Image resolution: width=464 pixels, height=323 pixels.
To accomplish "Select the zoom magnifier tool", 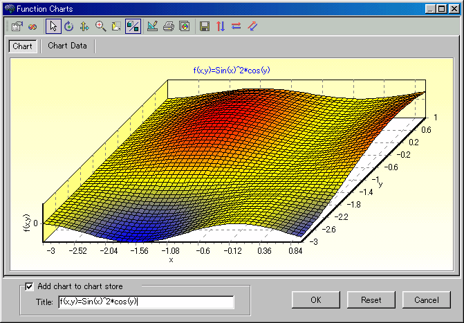I will (x=101, y=27).
